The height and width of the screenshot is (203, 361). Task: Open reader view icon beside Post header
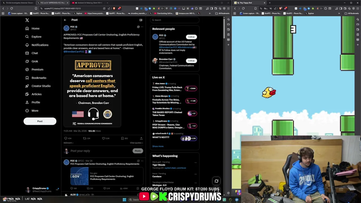[x=141, y=20]
